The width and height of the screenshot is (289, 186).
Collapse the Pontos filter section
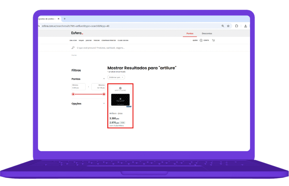click(x=104, y=79)
